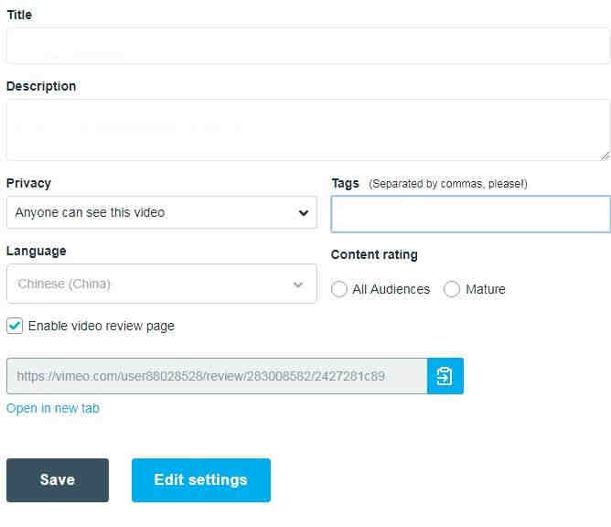
Task: Click the Content rating heading
Action: (x=374, y=254)
